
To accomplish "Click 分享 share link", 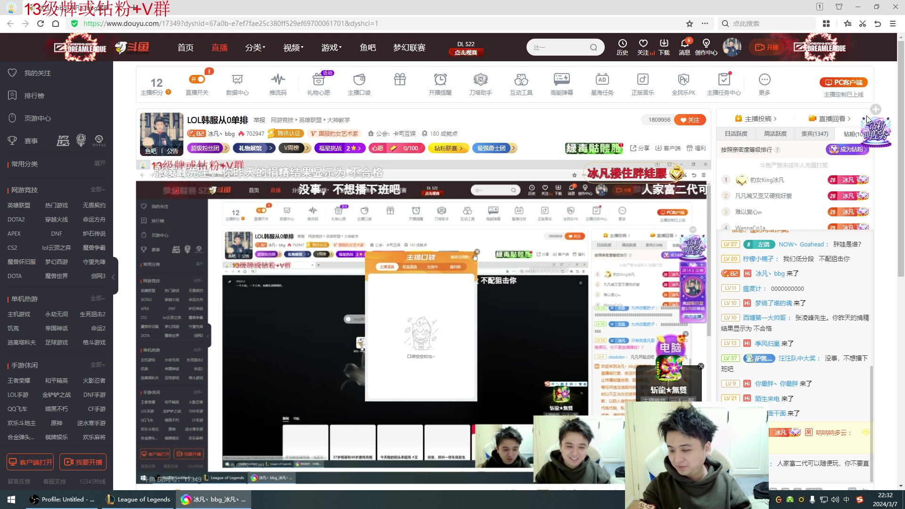I will (640, 148).
